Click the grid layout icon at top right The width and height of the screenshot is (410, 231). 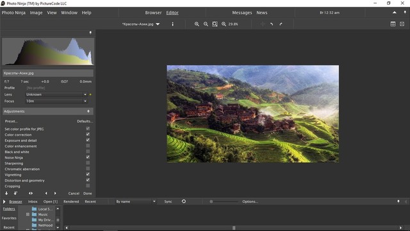393,24
